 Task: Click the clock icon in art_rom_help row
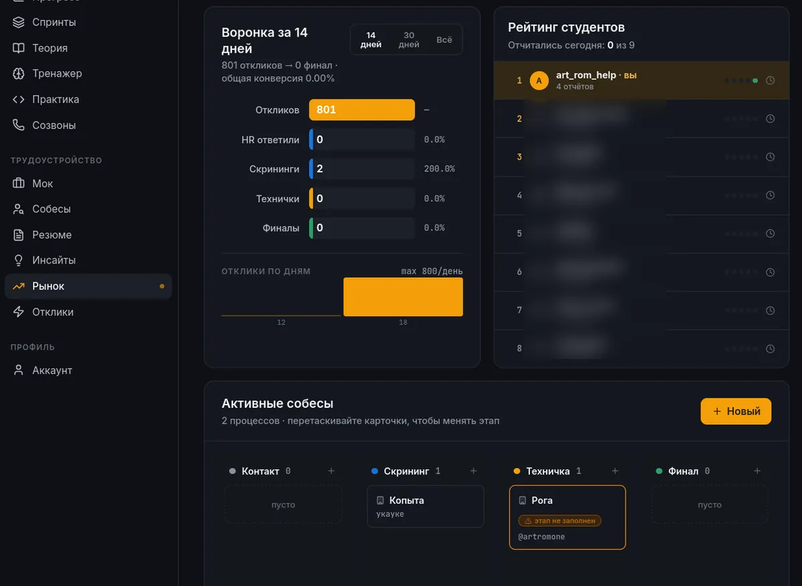[770, 81]
